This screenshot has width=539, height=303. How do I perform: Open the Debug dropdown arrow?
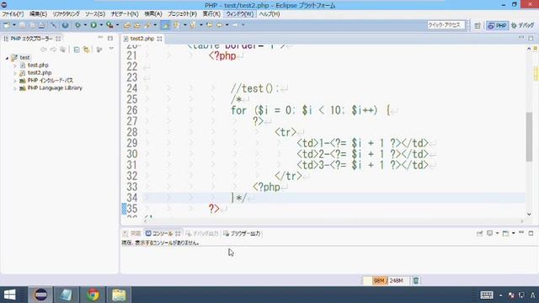click(x=85, y=25)
